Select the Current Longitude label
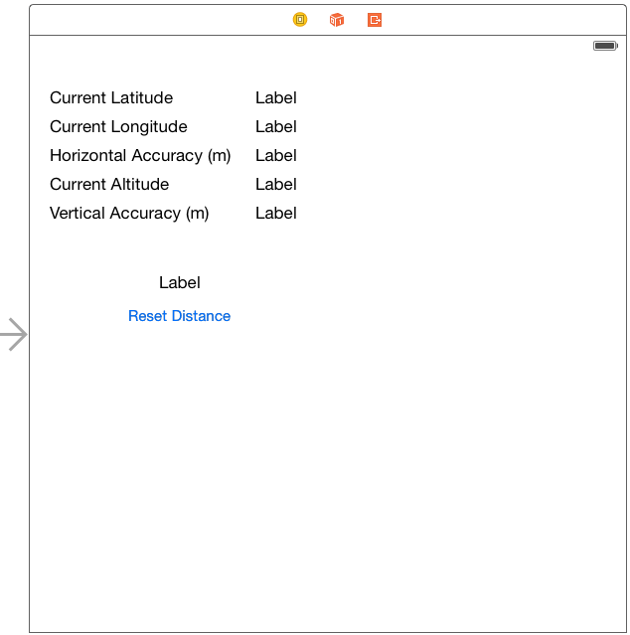The width and height of the screenshot is (630, 635). click(118, 127)
